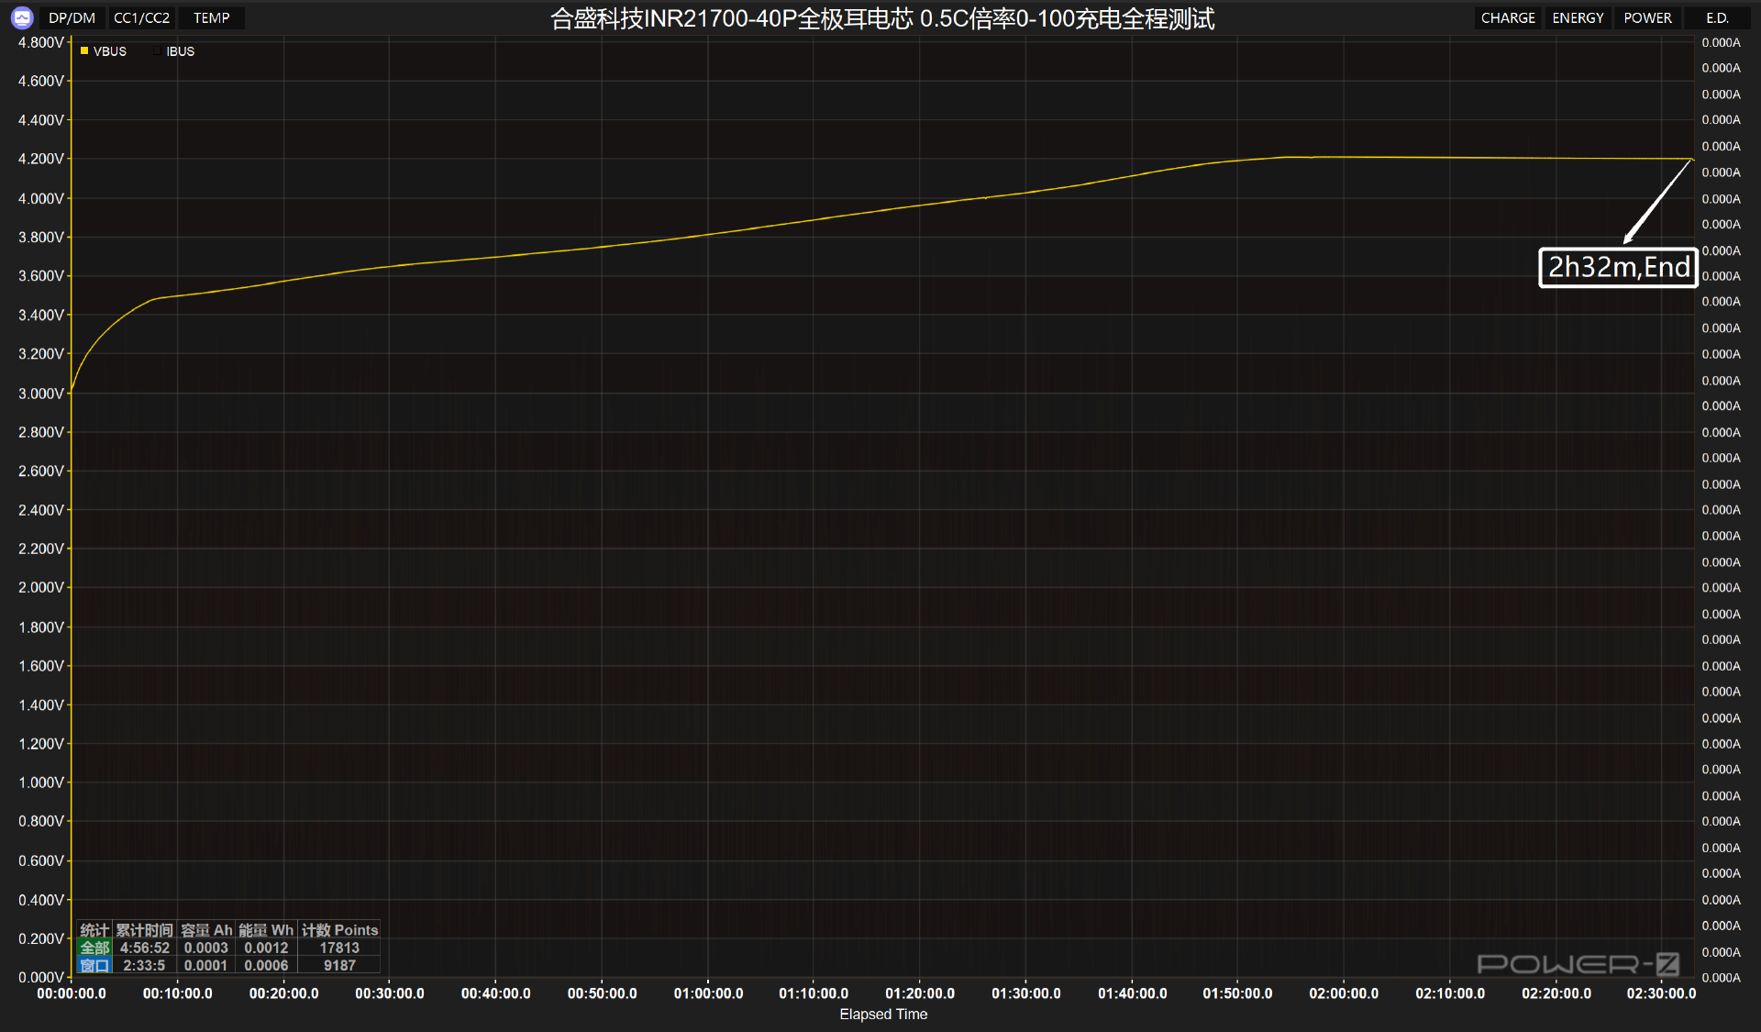
Task: Click capacity value 0.0001 Ah
Action: click(x=205, y=965)
